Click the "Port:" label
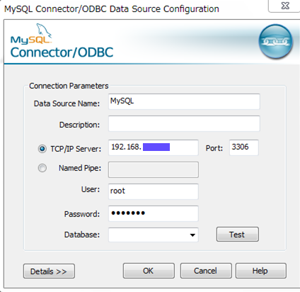This screenshot has height=292, width=300. click(x=214, y=148)
